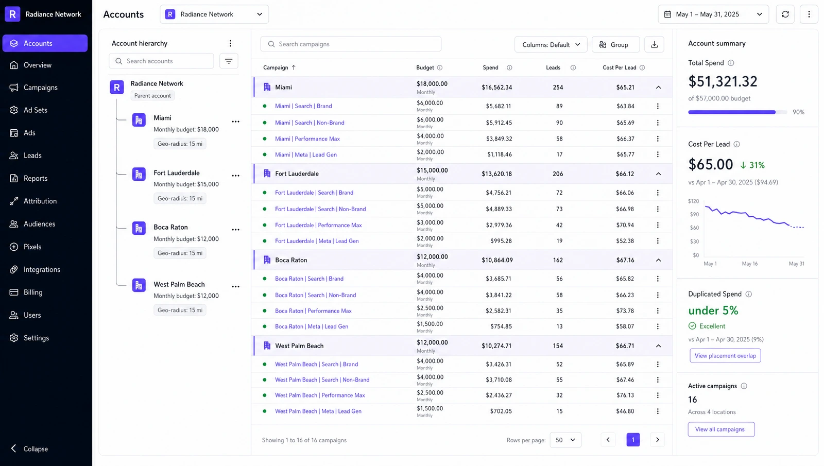Click the download export icon above table
Image resolution: width=824 pixels, height=466 pixels.
654,44
